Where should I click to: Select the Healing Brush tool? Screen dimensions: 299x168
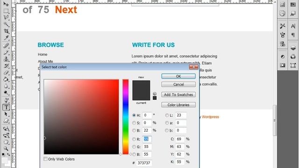tap(6, 46)
